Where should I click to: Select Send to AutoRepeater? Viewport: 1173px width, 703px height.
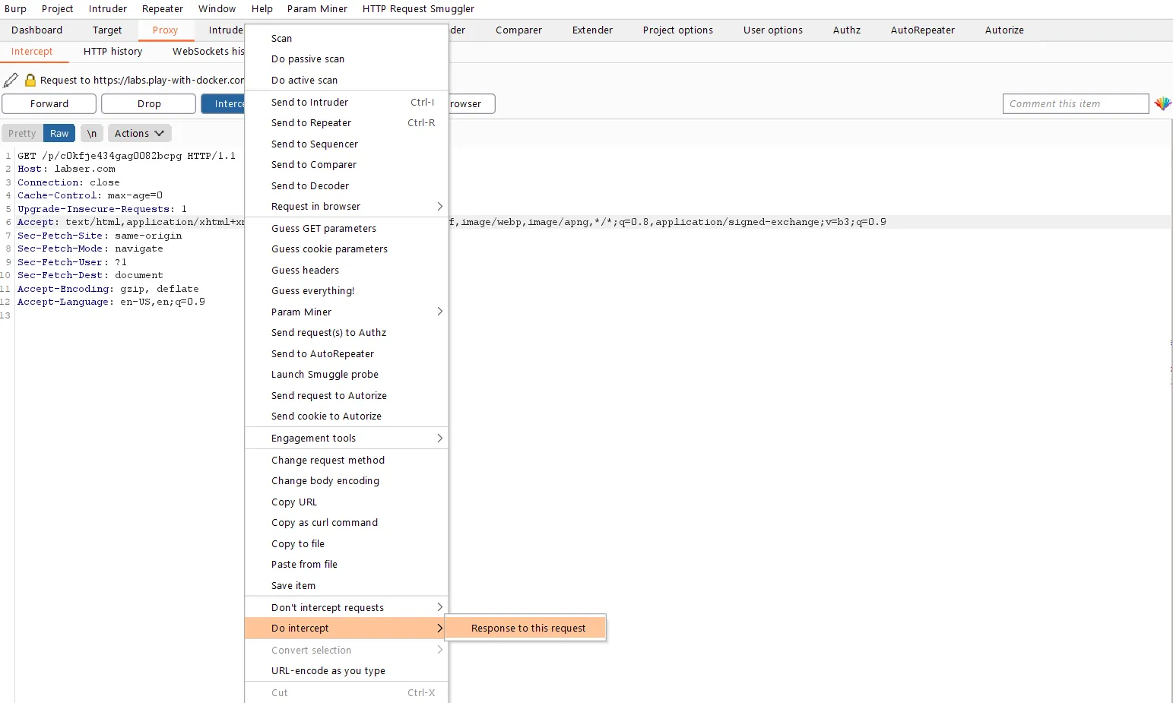347,354
